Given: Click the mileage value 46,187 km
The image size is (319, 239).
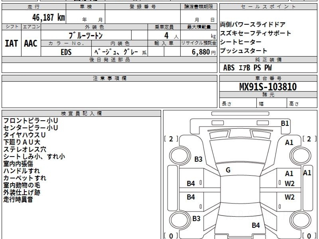Looking at the screenshot, I should click(48, 18).
